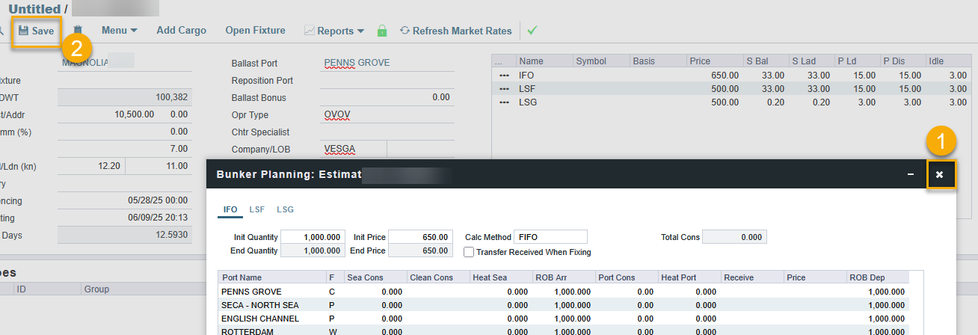This screenshot has height=335, width=978.
Task: Click the Init Quantity input field
Action: click(314, 237)
